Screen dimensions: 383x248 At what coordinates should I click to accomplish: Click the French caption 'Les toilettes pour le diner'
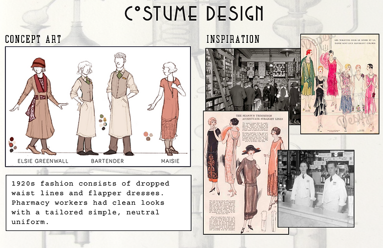(355, 41)
